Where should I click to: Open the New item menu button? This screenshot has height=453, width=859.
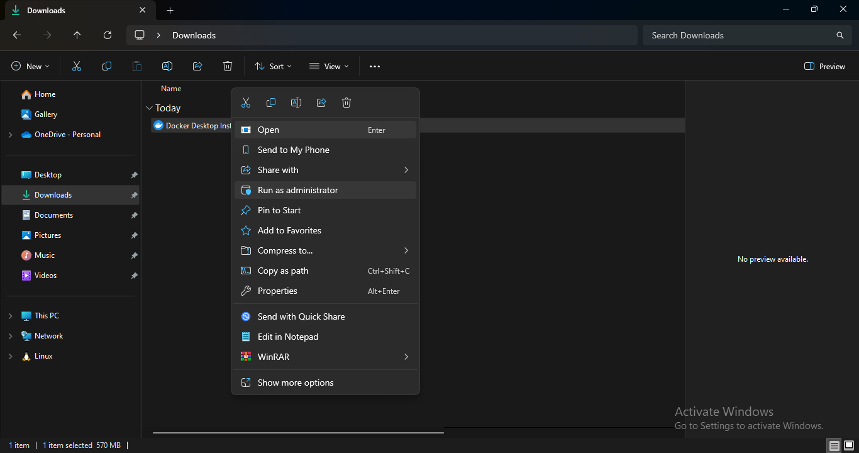[x=30, y=66]
